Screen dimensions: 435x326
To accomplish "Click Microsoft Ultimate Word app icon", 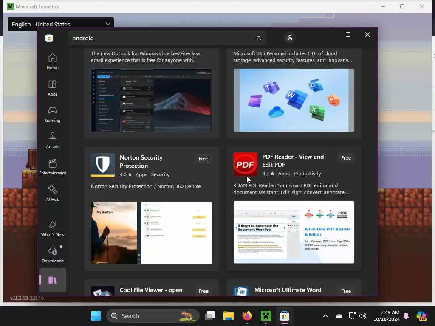I will pyautogui.click(x=241, y=291).
